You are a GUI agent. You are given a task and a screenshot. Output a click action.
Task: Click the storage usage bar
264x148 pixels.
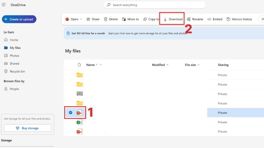tap(27, 146)
